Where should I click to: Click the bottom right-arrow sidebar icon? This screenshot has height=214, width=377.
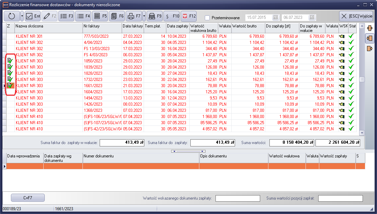tap(370, 48)
